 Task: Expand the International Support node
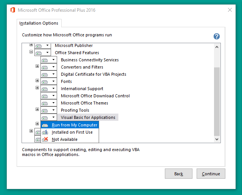pos(37,87)
